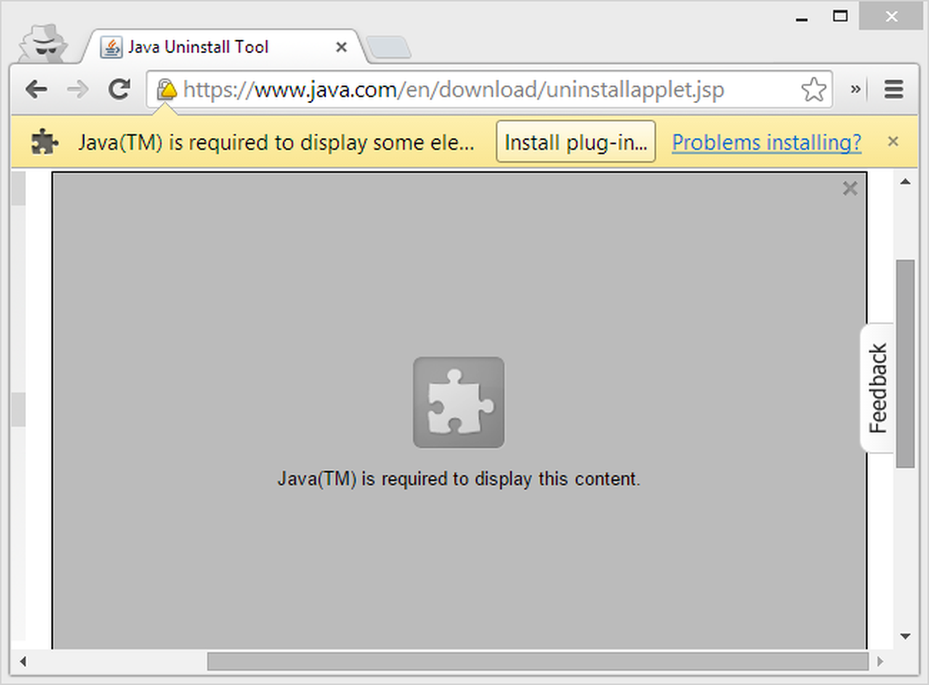Click the padlock warning security icon

[x=166, y=89]
